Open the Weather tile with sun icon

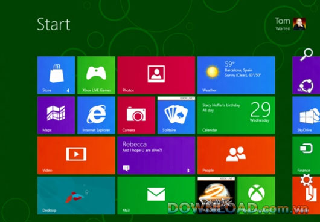point(236,75)
